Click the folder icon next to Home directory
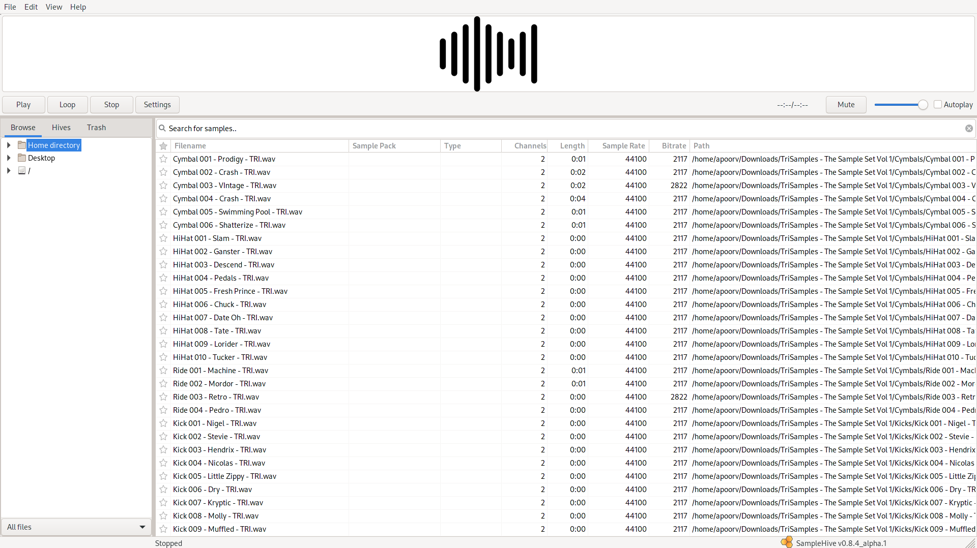Viewport: 977px width, 548px height. [22, 145]
